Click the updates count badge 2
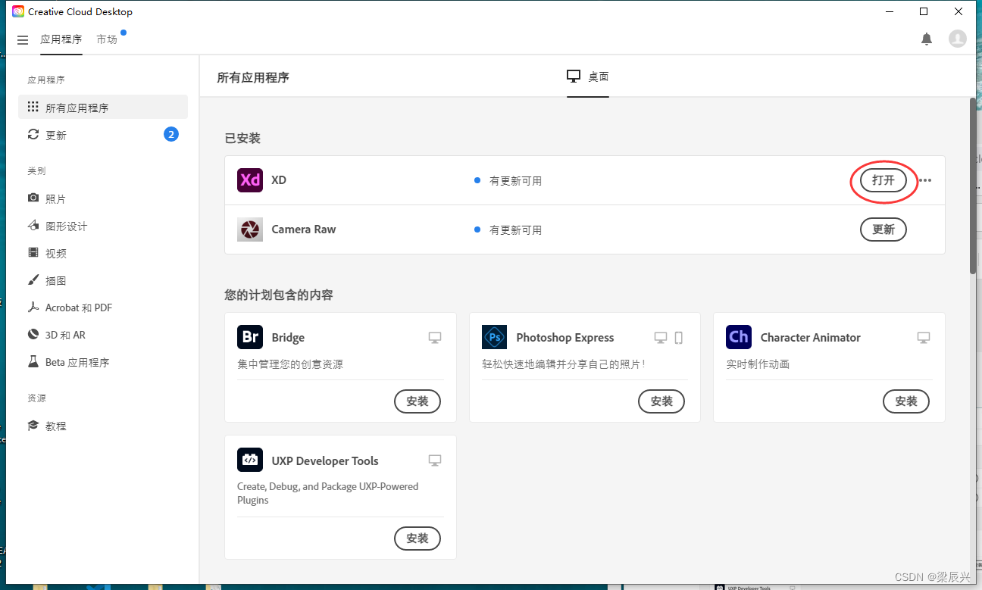This screenshot has height=590, width=982. (171, 135)
